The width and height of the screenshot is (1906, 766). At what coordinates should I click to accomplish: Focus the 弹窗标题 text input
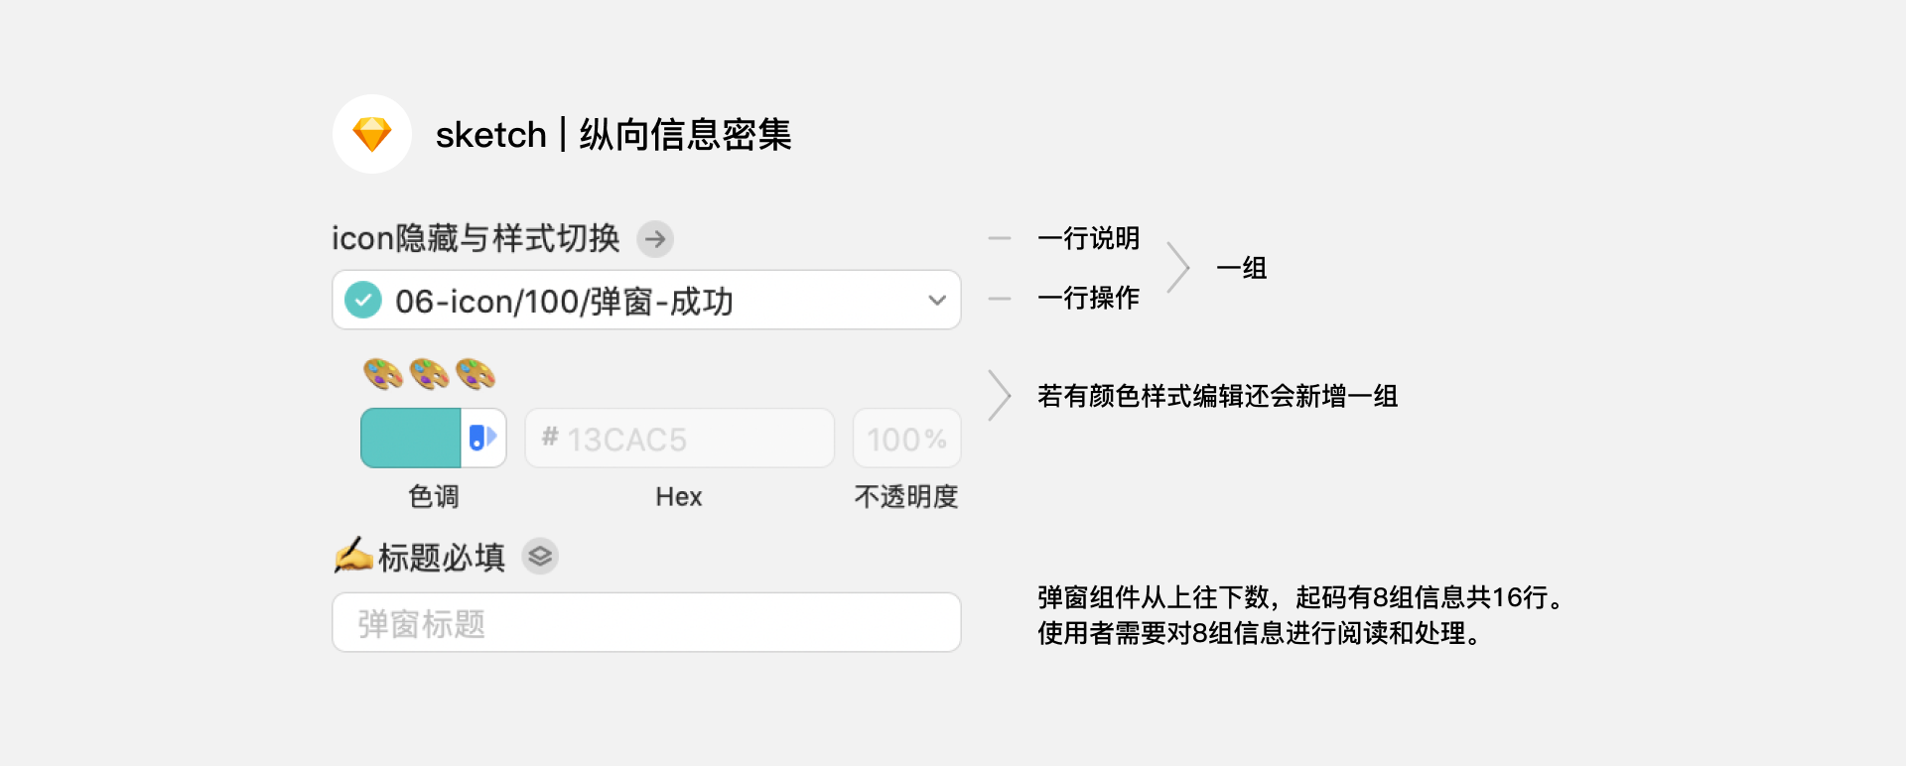tap(646, 622)
